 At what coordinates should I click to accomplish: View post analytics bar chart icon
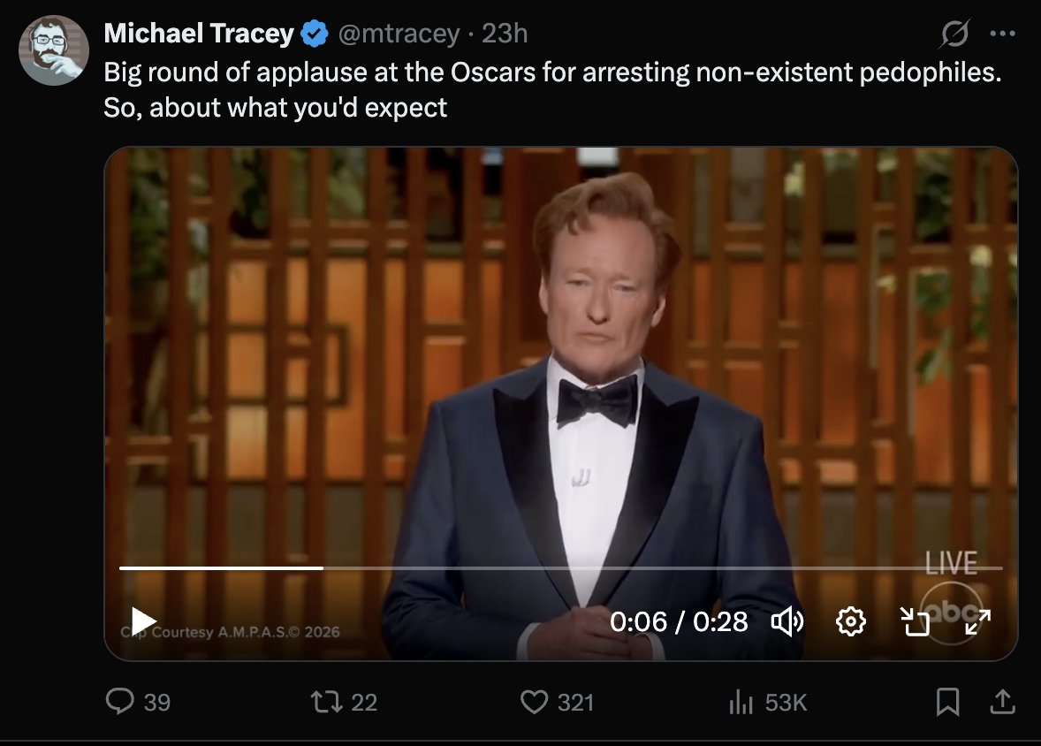pos(739,703)
